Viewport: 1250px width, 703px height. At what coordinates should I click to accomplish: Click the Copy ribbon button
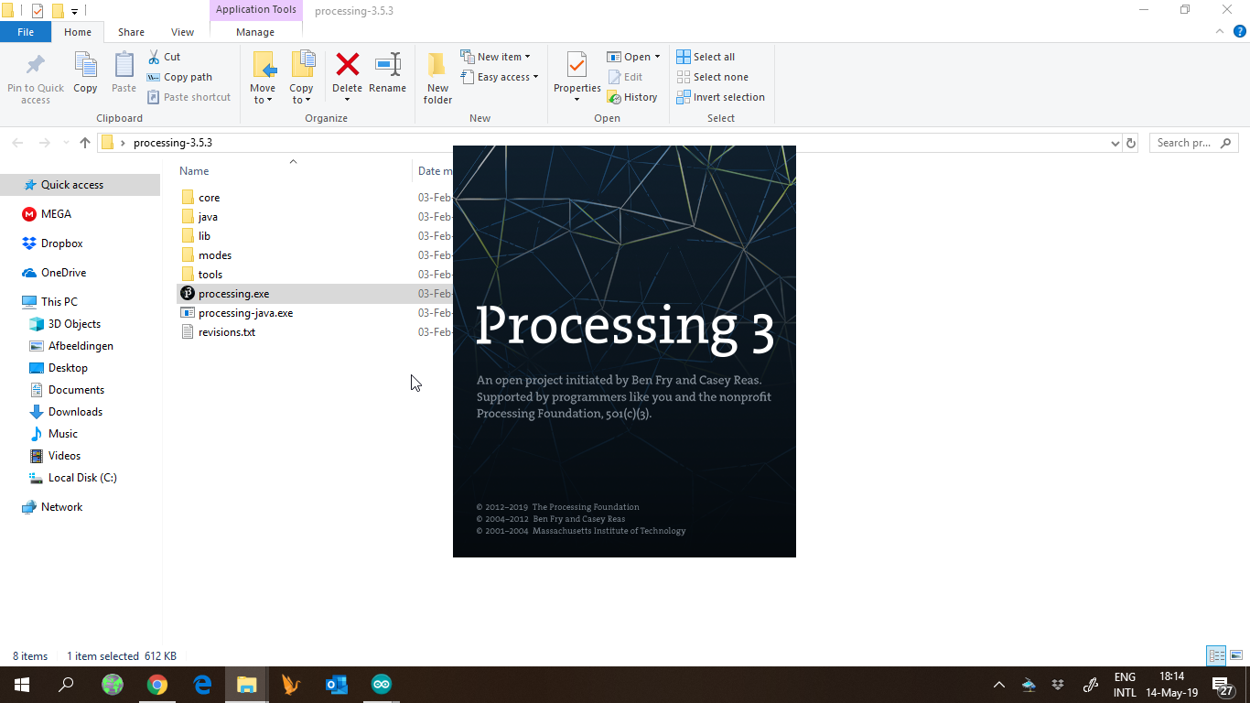tap(85, 73)
